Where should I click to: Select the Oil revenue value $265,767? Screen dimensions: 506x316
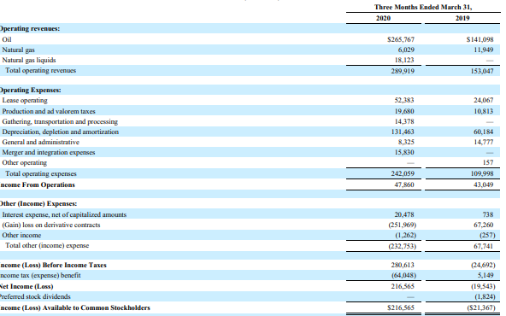(401, 39)
